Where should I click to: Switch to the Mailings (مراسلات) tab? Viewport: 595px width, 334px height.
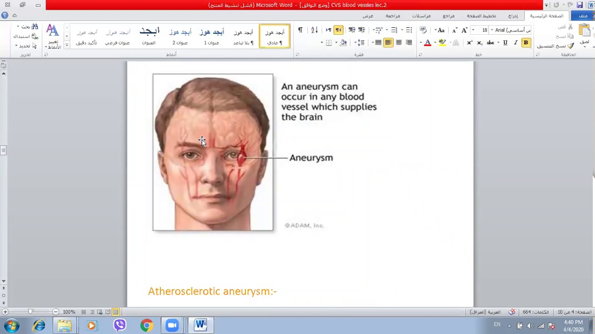pos(421,16)
